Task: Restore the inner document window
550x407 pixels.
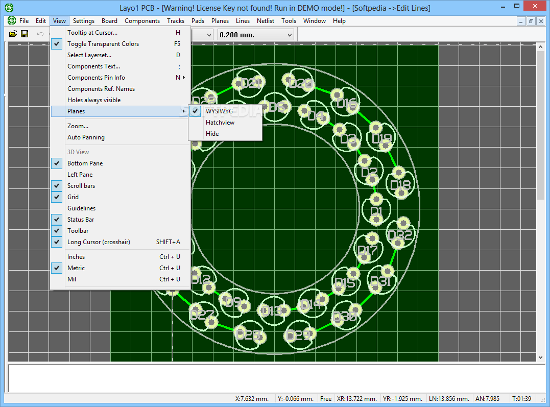Action: [x=531, y=21]
